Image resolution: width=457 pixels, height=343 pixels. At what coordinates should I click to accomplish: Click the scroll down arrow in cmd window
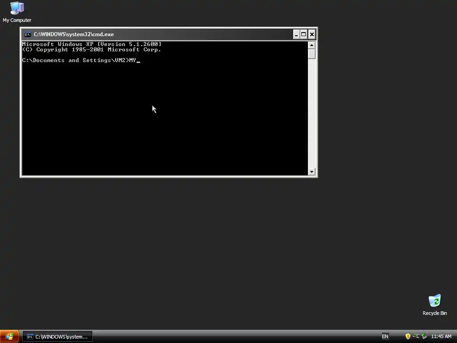(x=312, y=171)
